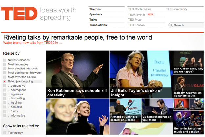
Task: Check the beautiful rating option
Action: coord(5,107)
